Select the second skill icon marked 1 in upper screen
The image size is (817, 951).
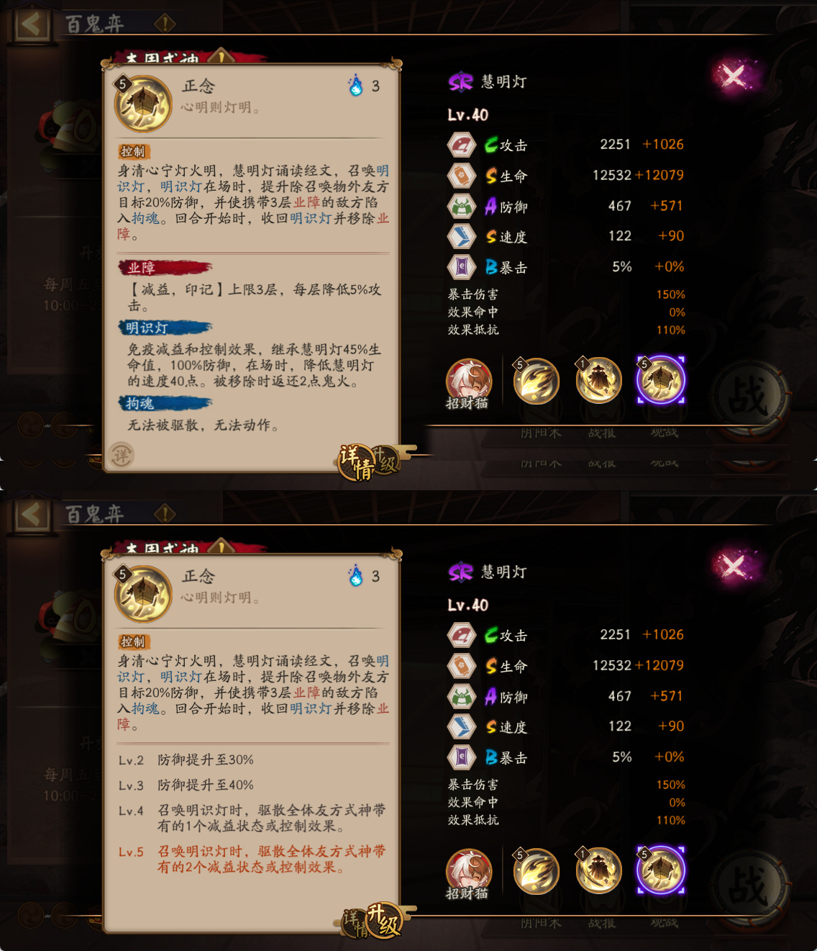point(598,380)
